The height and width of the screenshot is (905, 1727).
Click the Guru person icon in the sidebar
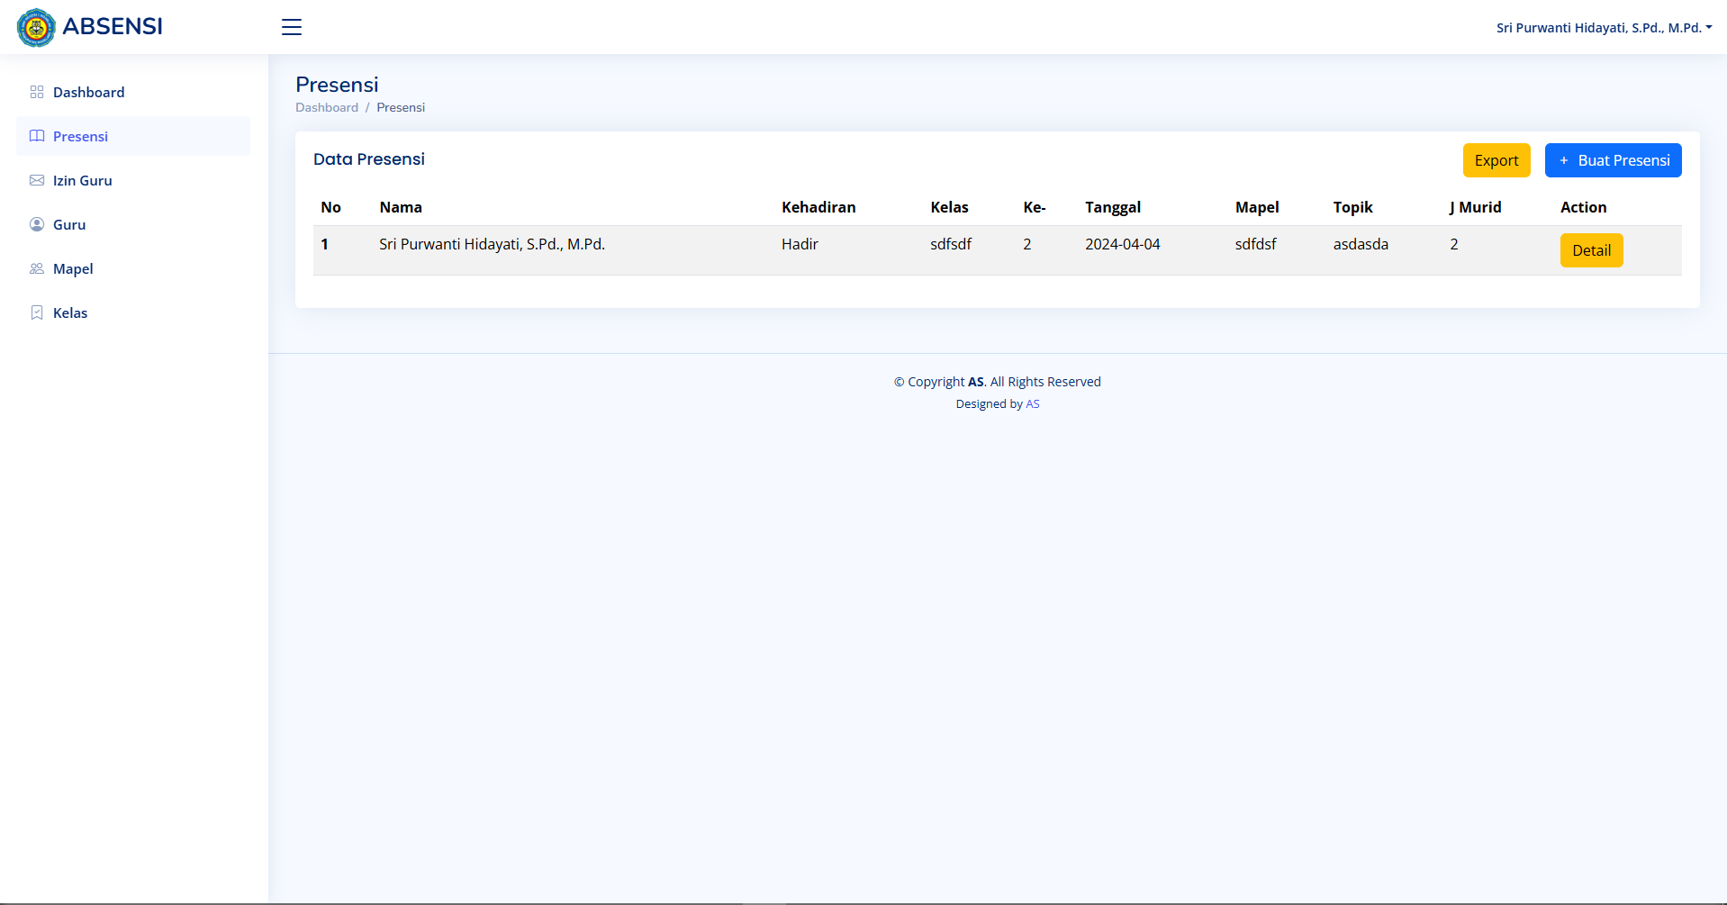click(37, 224)
